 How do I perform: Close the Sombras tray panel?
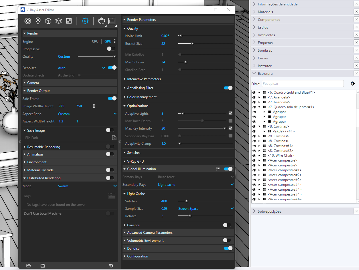coord(356,51)
